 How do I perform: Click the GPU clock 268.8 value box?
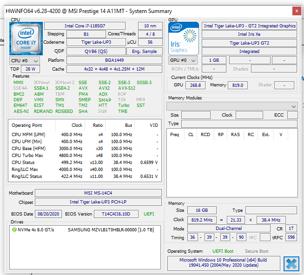(x=196, y=85)
